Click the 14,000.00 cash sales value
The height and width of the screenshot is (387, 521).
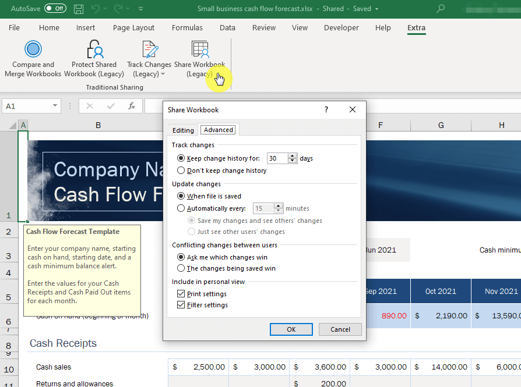pyautogui.click(x=441, y=367)
